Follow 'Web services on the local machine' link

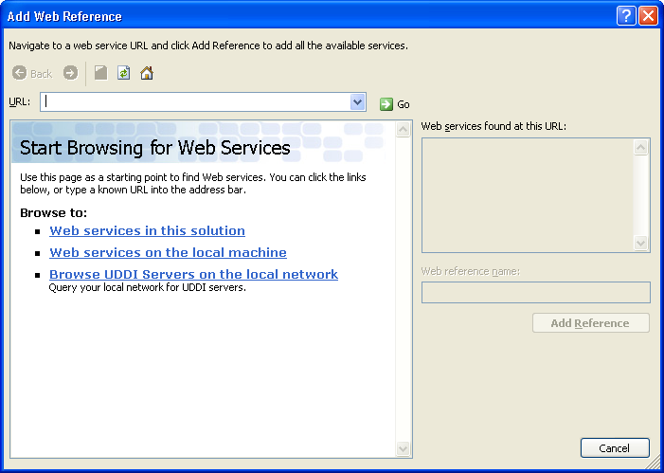[168, 252]
